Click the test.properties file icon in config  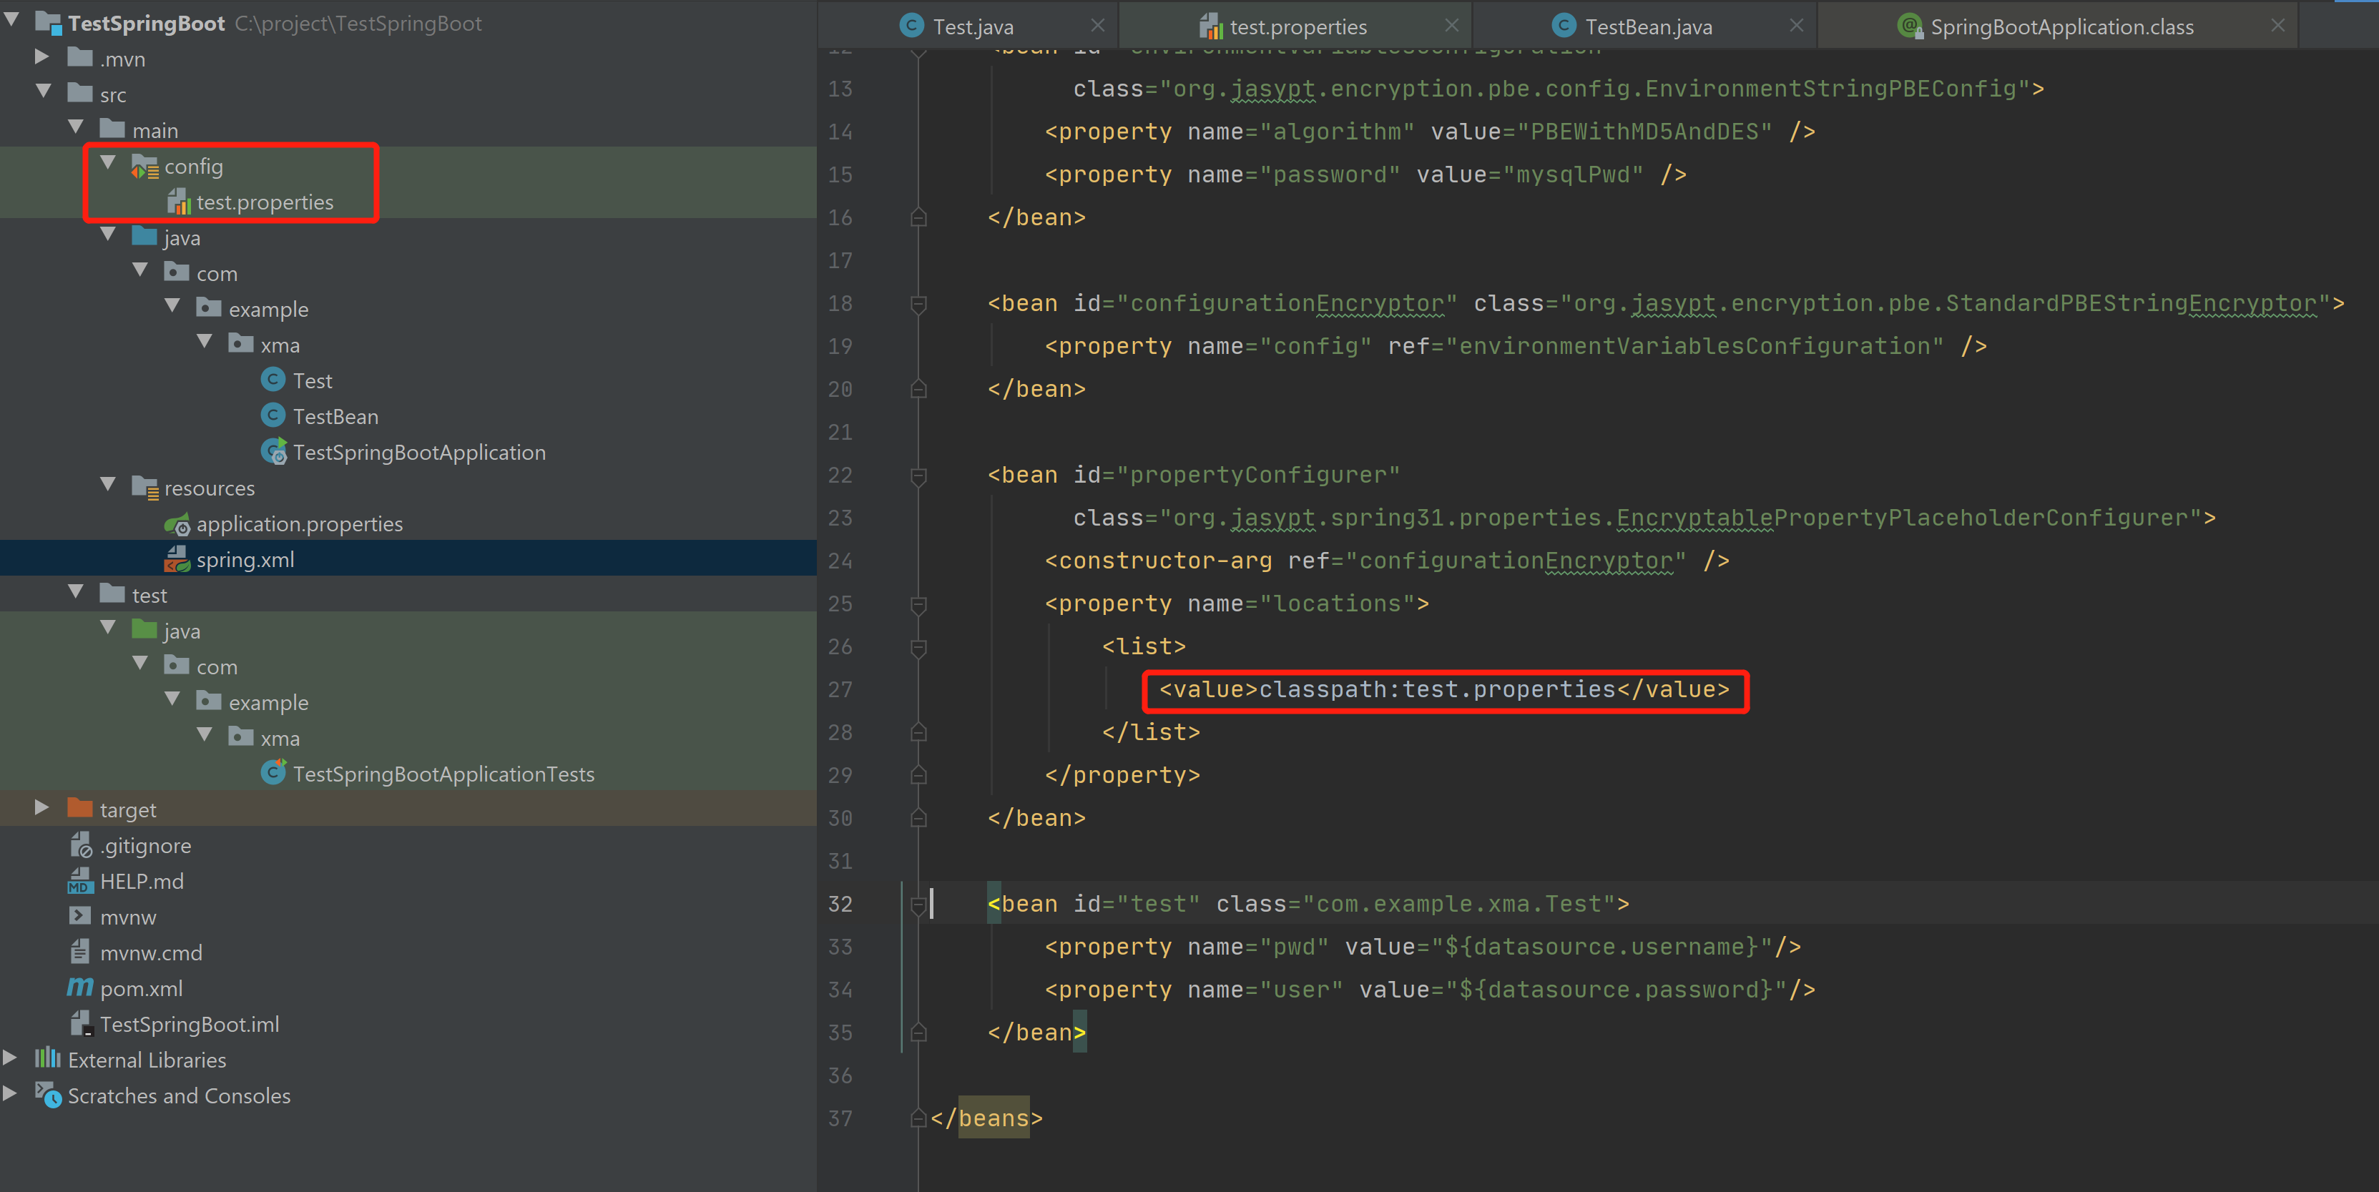(178, 202)
